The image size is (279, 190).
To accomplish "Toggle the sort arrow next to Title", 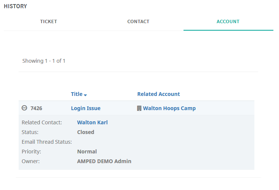I will (x=85, y=95).
